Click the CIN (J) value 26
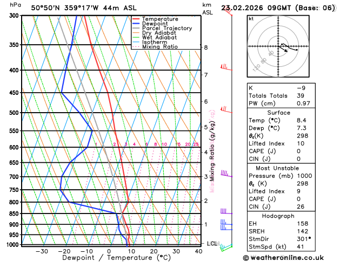Screen dimensions: 340x262 [301, 206]
